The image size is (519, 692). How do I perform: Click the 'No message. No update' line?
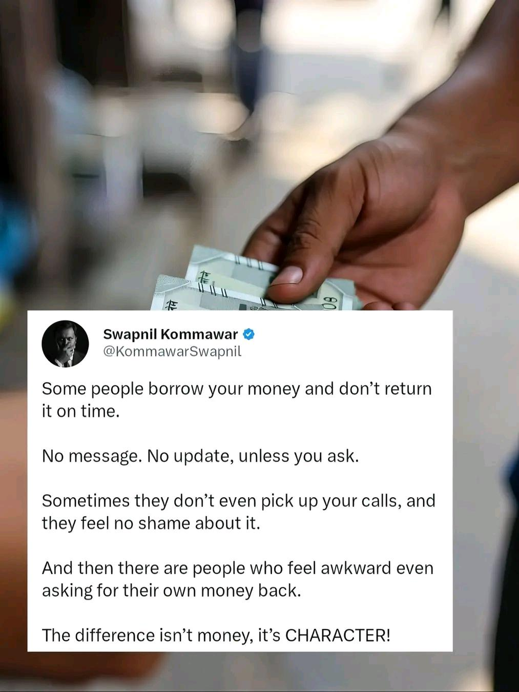pyautogui.click(x=200, y=456)
